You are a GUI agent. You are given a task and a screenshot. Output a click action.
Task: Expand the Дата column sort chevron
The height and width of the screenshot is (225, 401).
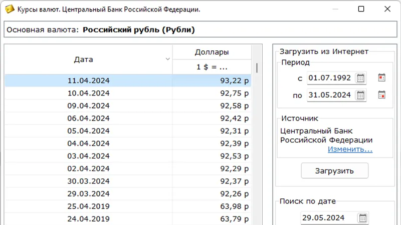tap(168, 59)
